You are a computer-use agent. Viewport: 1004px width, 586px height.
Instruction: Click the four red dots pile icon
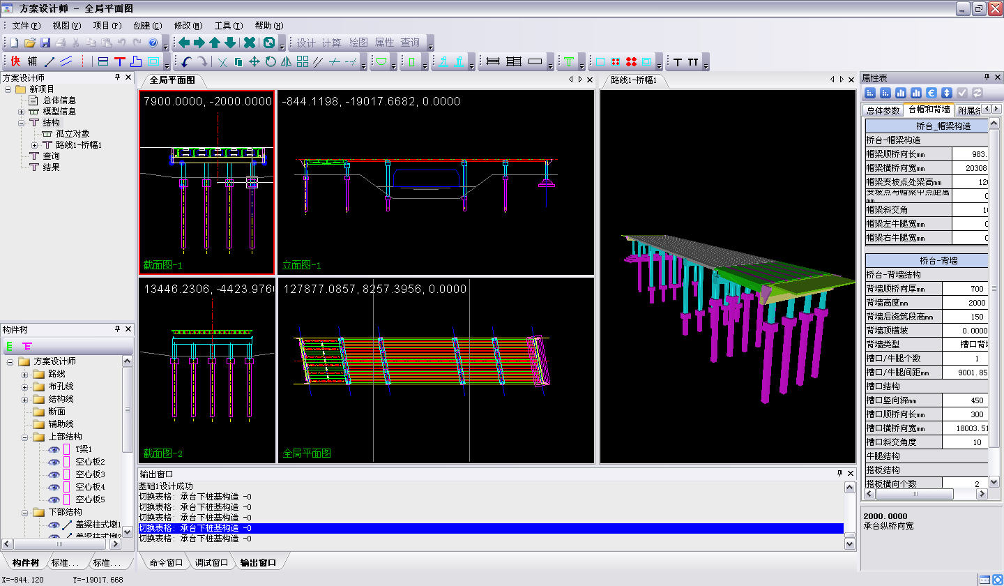pos(632,61)
